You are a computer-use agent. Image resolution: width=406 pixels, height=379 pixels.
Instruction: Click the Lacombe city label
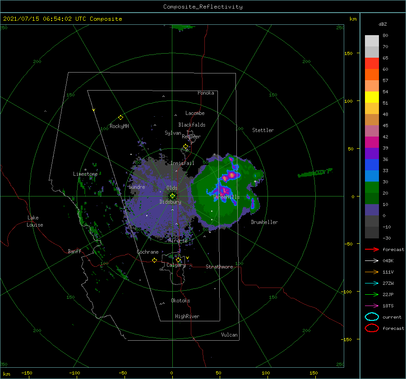tap(195, 113)
